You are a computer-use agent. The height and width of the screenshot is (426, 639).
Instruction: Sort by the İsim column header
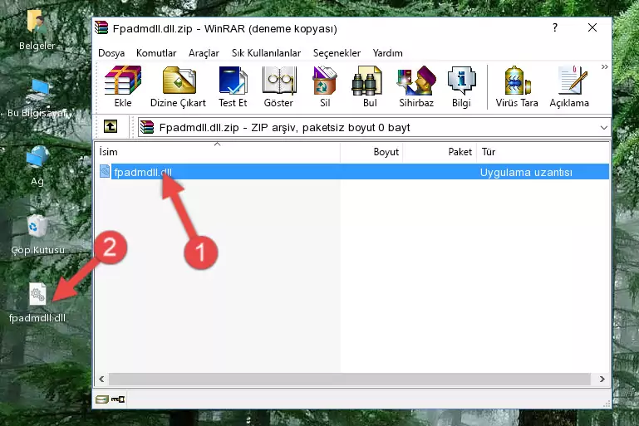pos(218,152)
